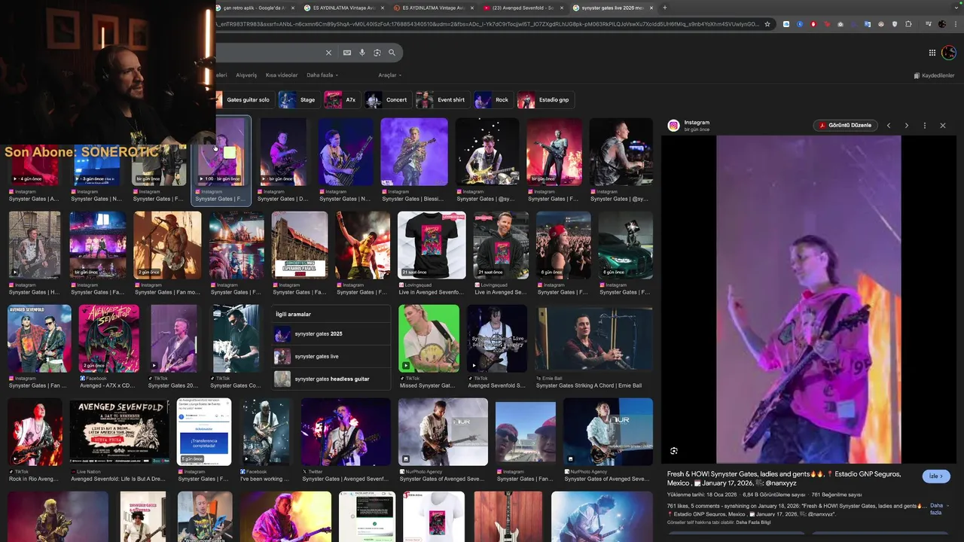The width and height of the screenshot is (964, 542).
Task: Click the İzle button
Action: tap(936, 477)
